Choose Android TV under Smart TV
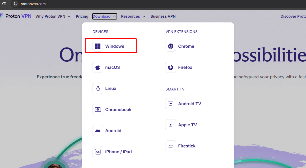This screenshot has height=168, width=306. 183,104
